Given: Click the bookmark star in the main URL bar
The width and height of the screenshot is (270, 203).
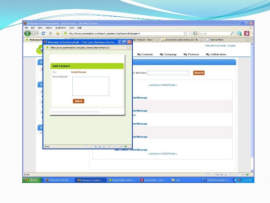Looking at the screenshot, I should tap(185, 33).
